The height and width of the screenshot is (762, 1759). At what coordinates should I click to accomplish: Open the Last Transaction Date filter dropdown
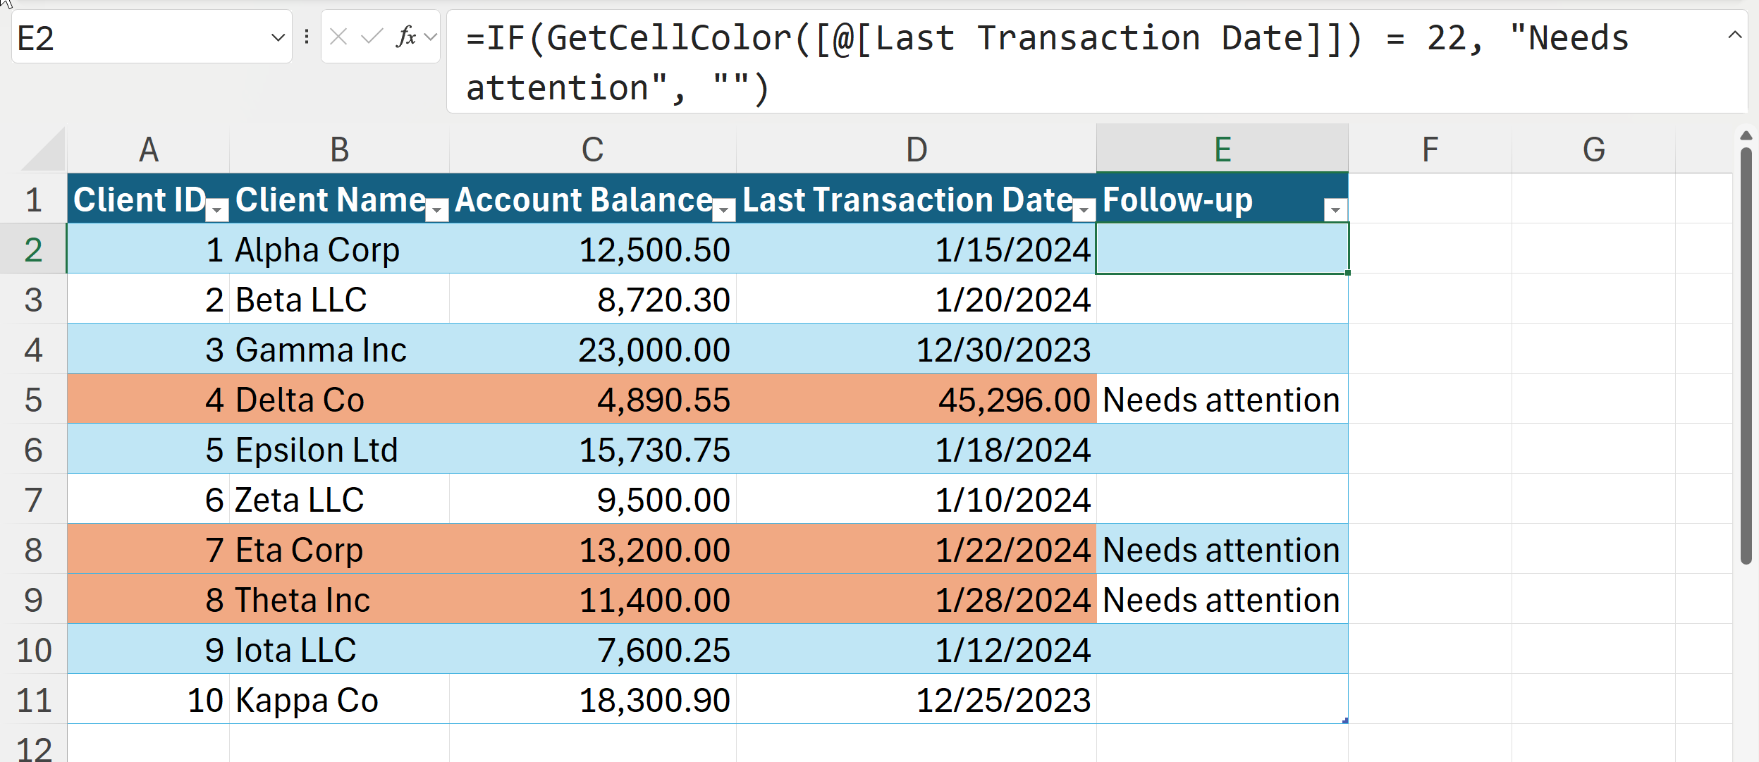tap(1084, 210)
